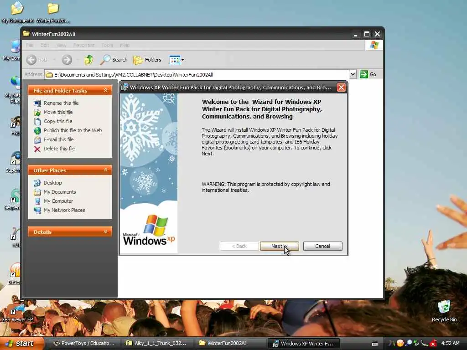Viewport: 467px width, 350px height.
Task: Click the Copy this file page icon
Action: tap(37, 121)
